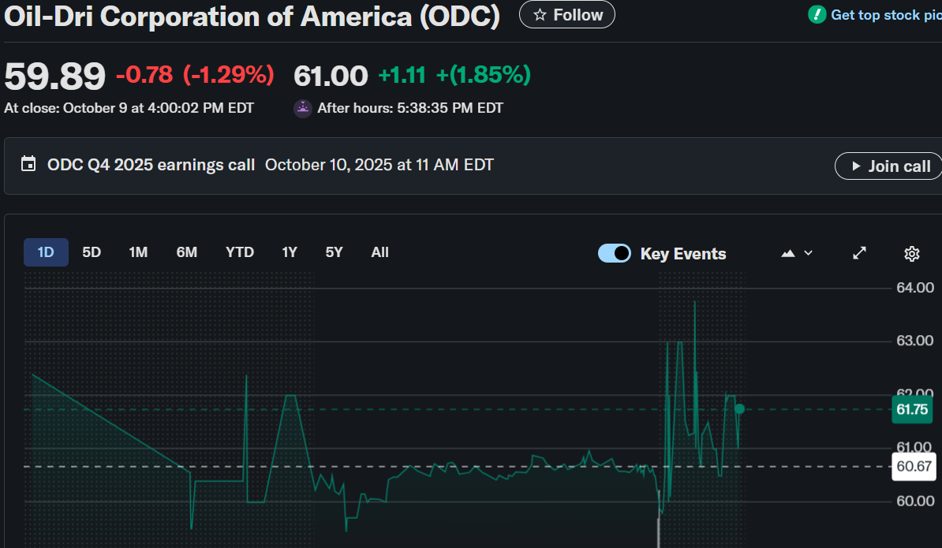This screenshot has width=942, height=548.
Task: Open the chart type dropdown
Action: point(796,253)
